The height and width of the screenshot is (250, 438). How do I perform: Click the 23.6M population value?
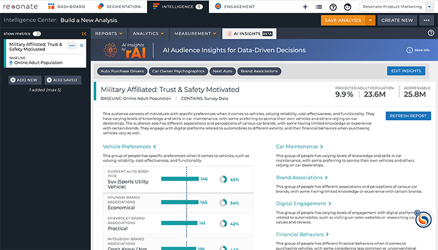[375, 95]
